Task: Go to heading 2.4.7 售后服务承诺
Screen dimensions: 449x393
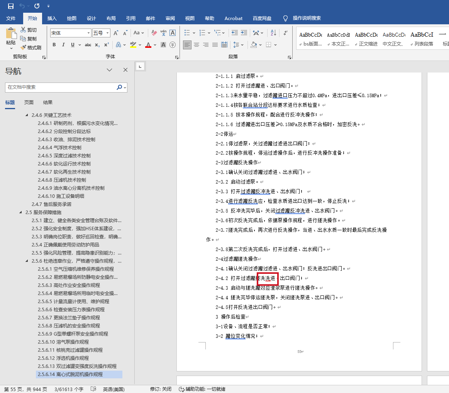Action: (x=51, y=204)
